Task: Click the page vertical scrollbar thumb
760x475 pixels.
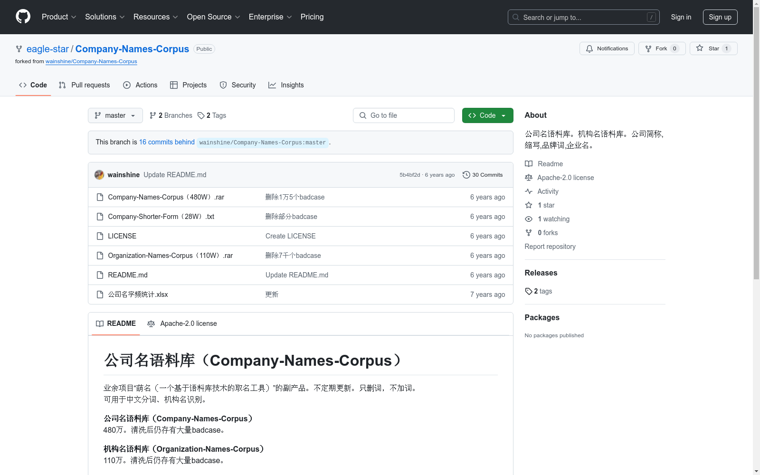Action: click(756, 142)
